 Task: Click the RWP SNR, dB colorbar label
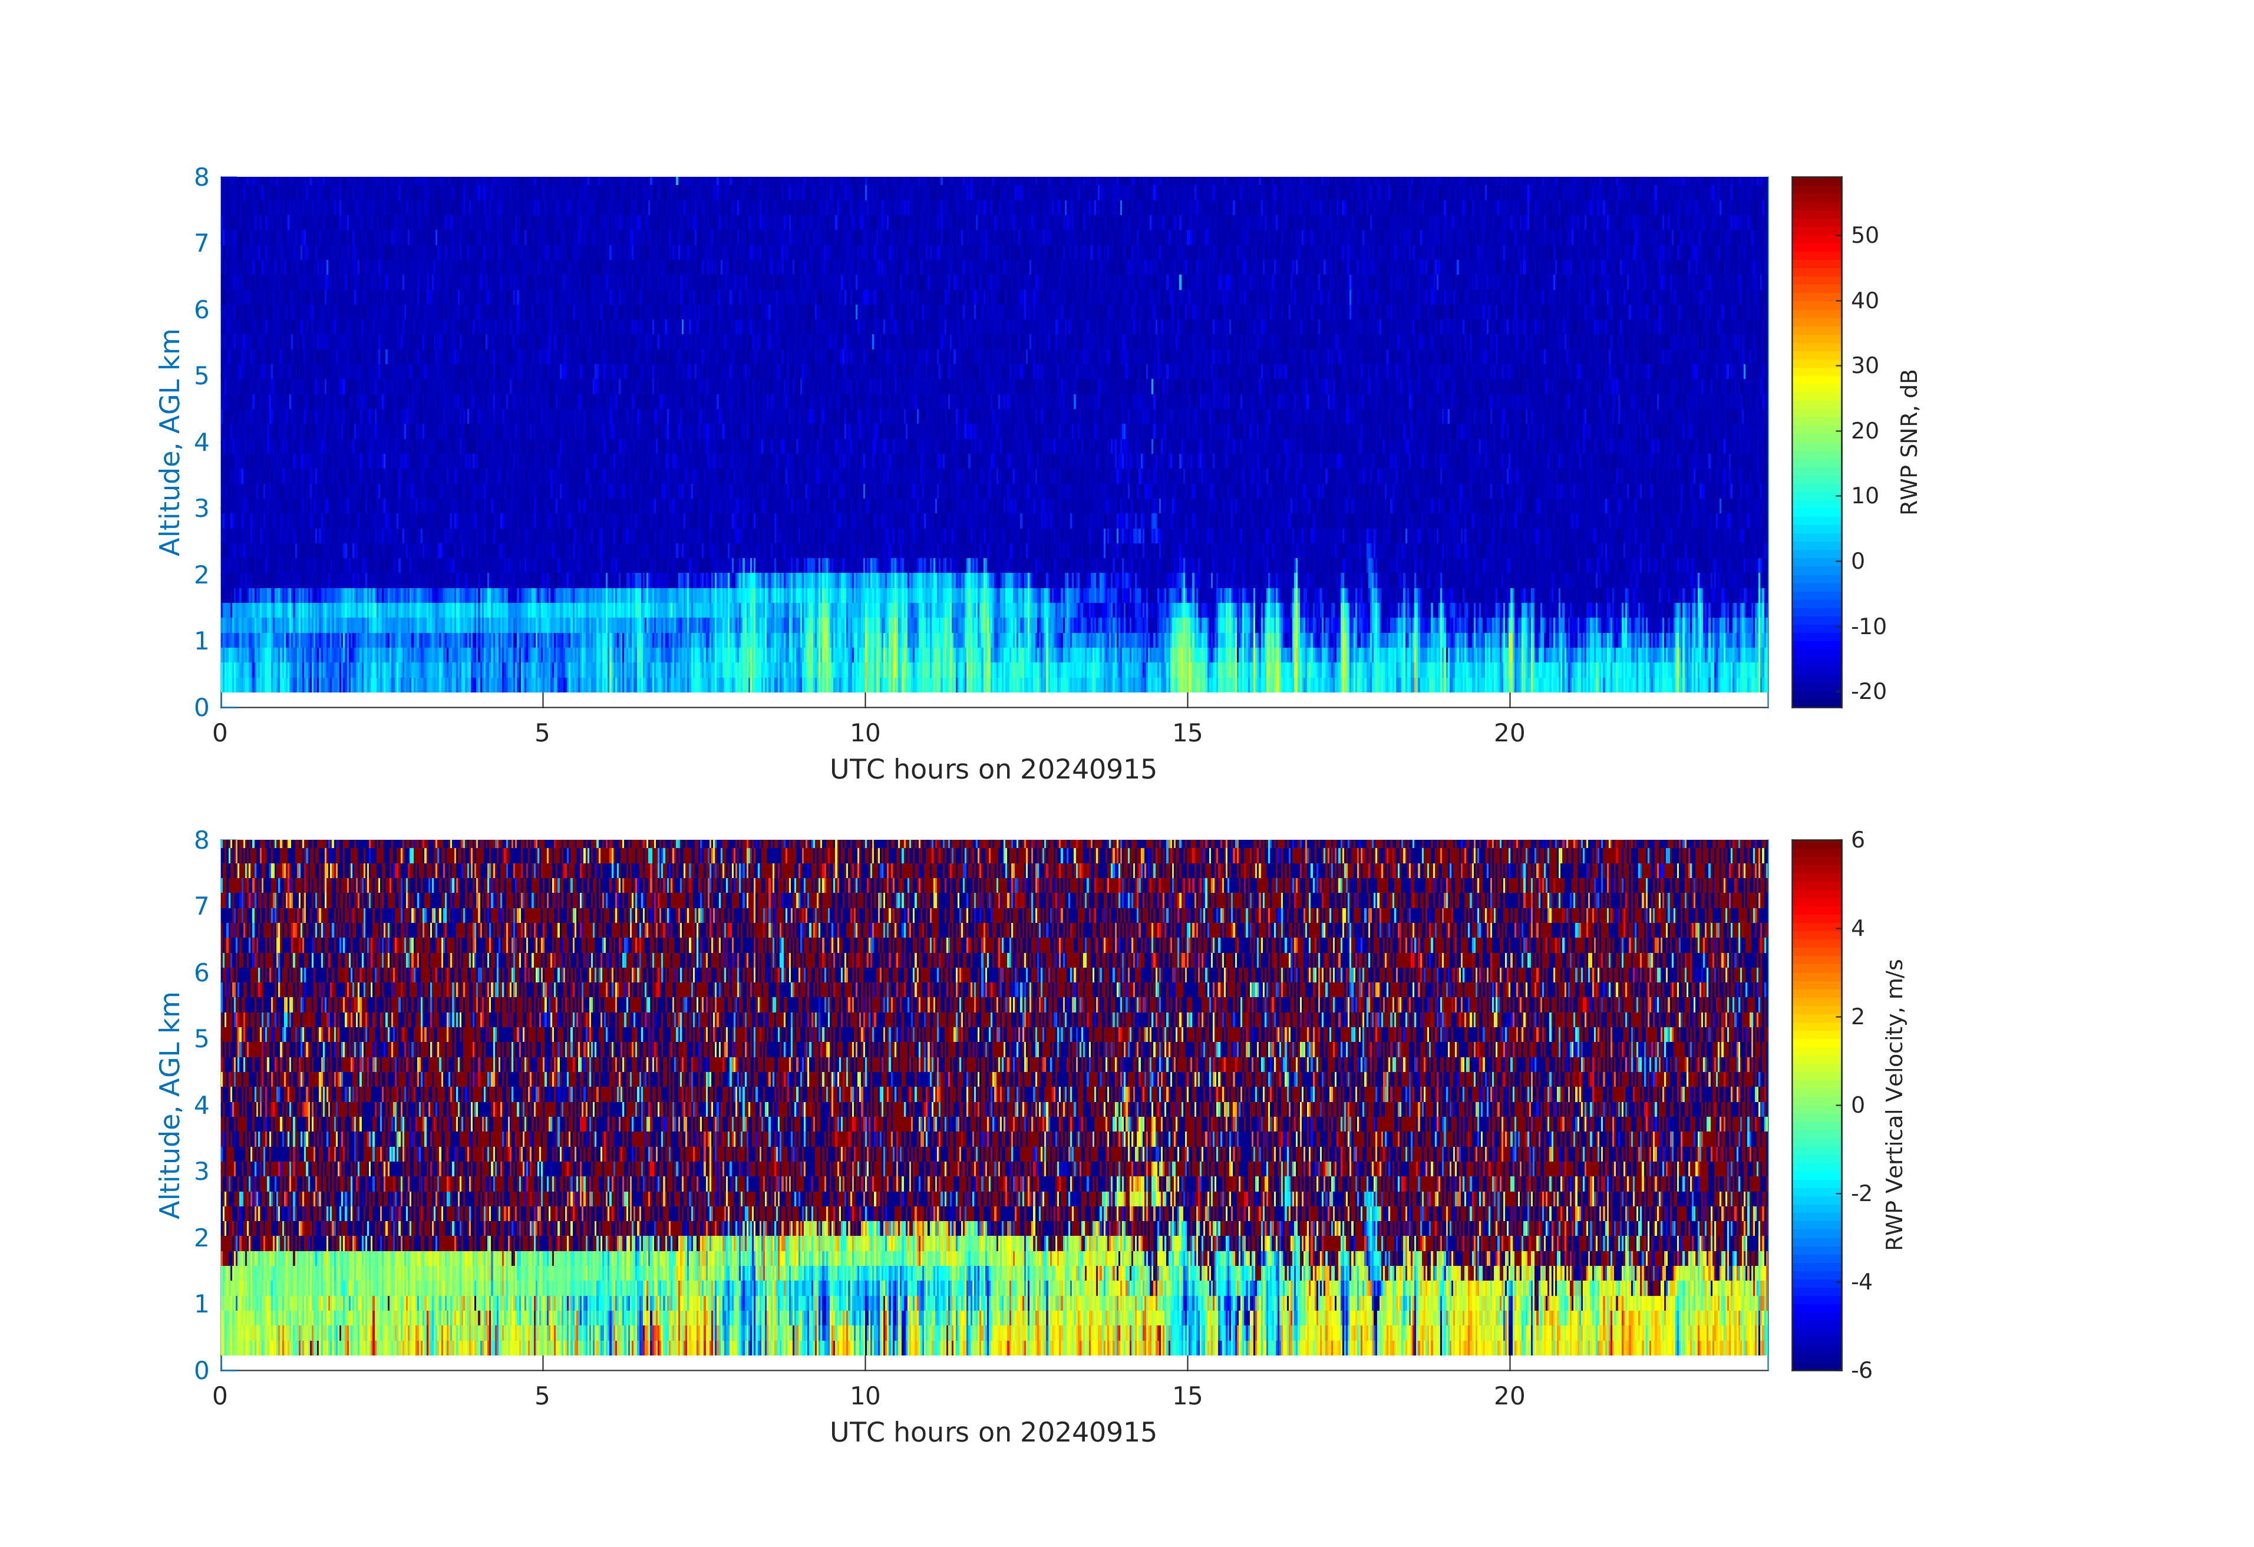click(1909, 441)
